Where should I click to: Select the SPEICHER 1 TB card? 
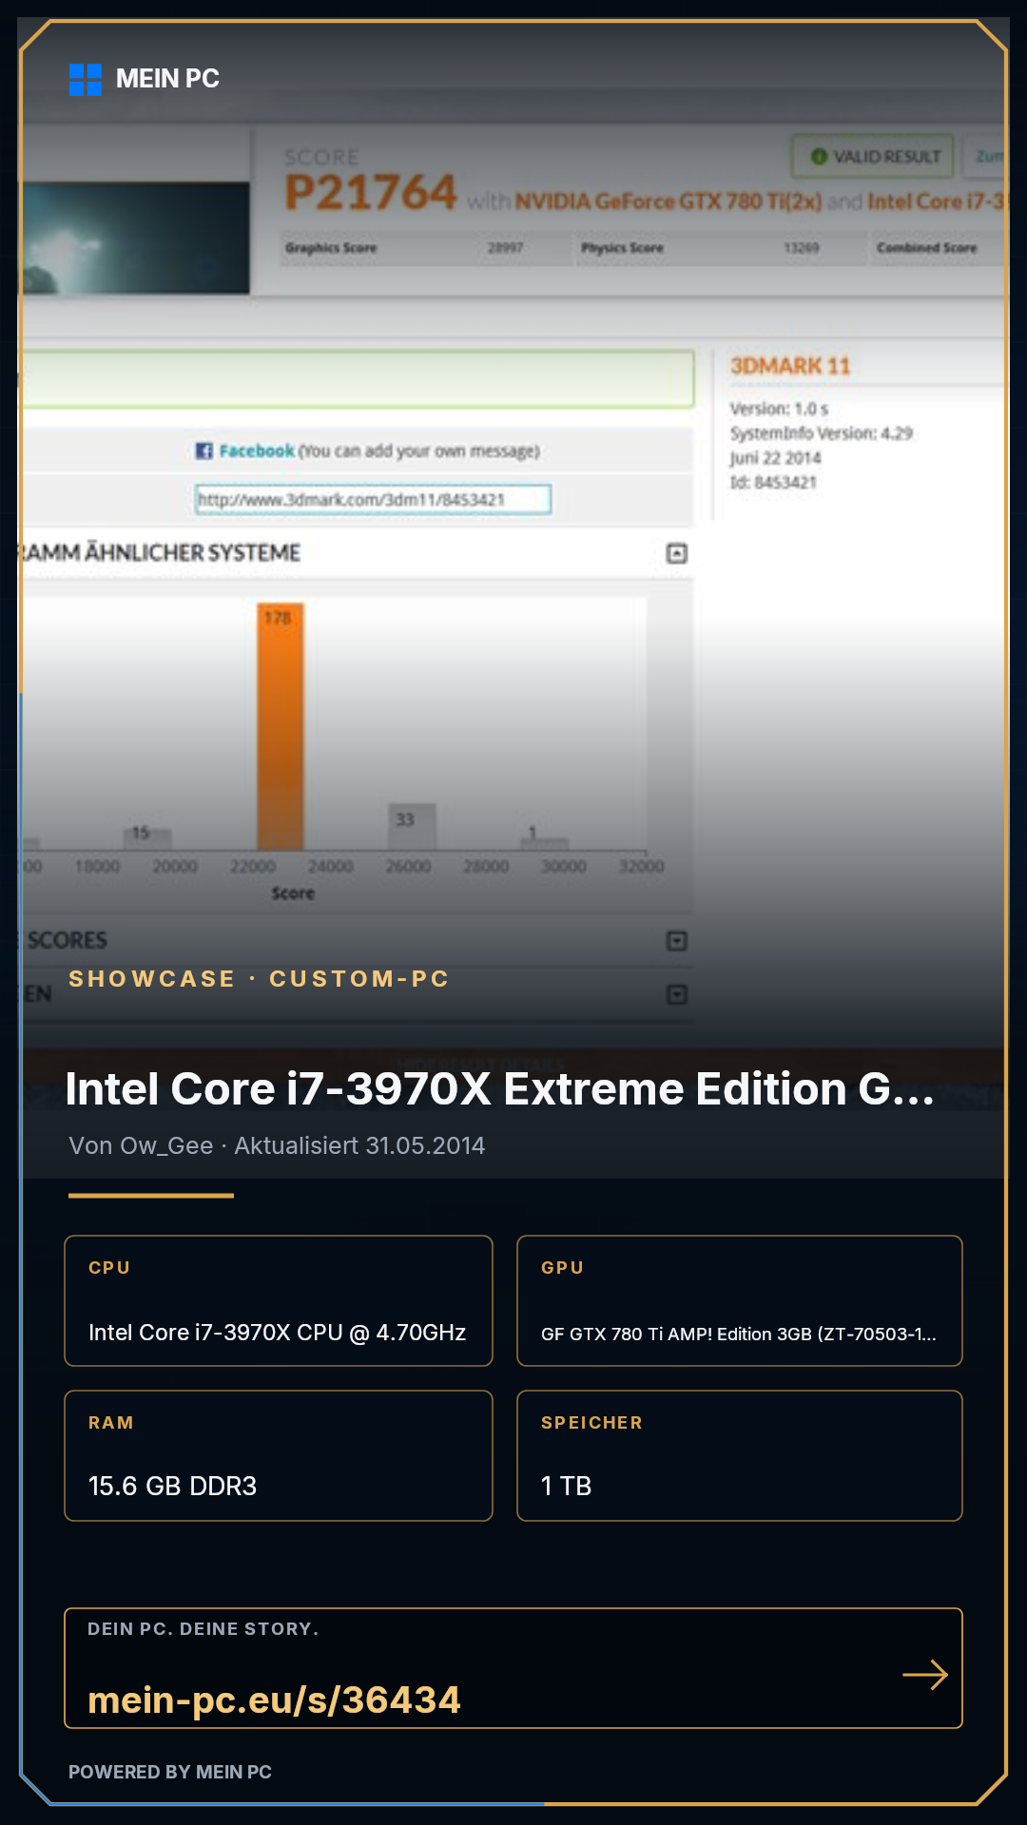tap(740, 1456)
